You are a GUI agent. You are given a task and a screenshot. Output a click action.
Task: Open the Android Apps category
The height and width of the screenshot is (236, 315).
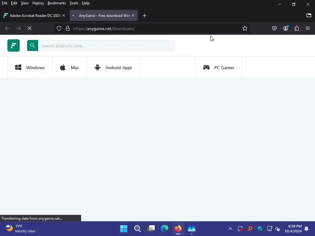point(113,67)
